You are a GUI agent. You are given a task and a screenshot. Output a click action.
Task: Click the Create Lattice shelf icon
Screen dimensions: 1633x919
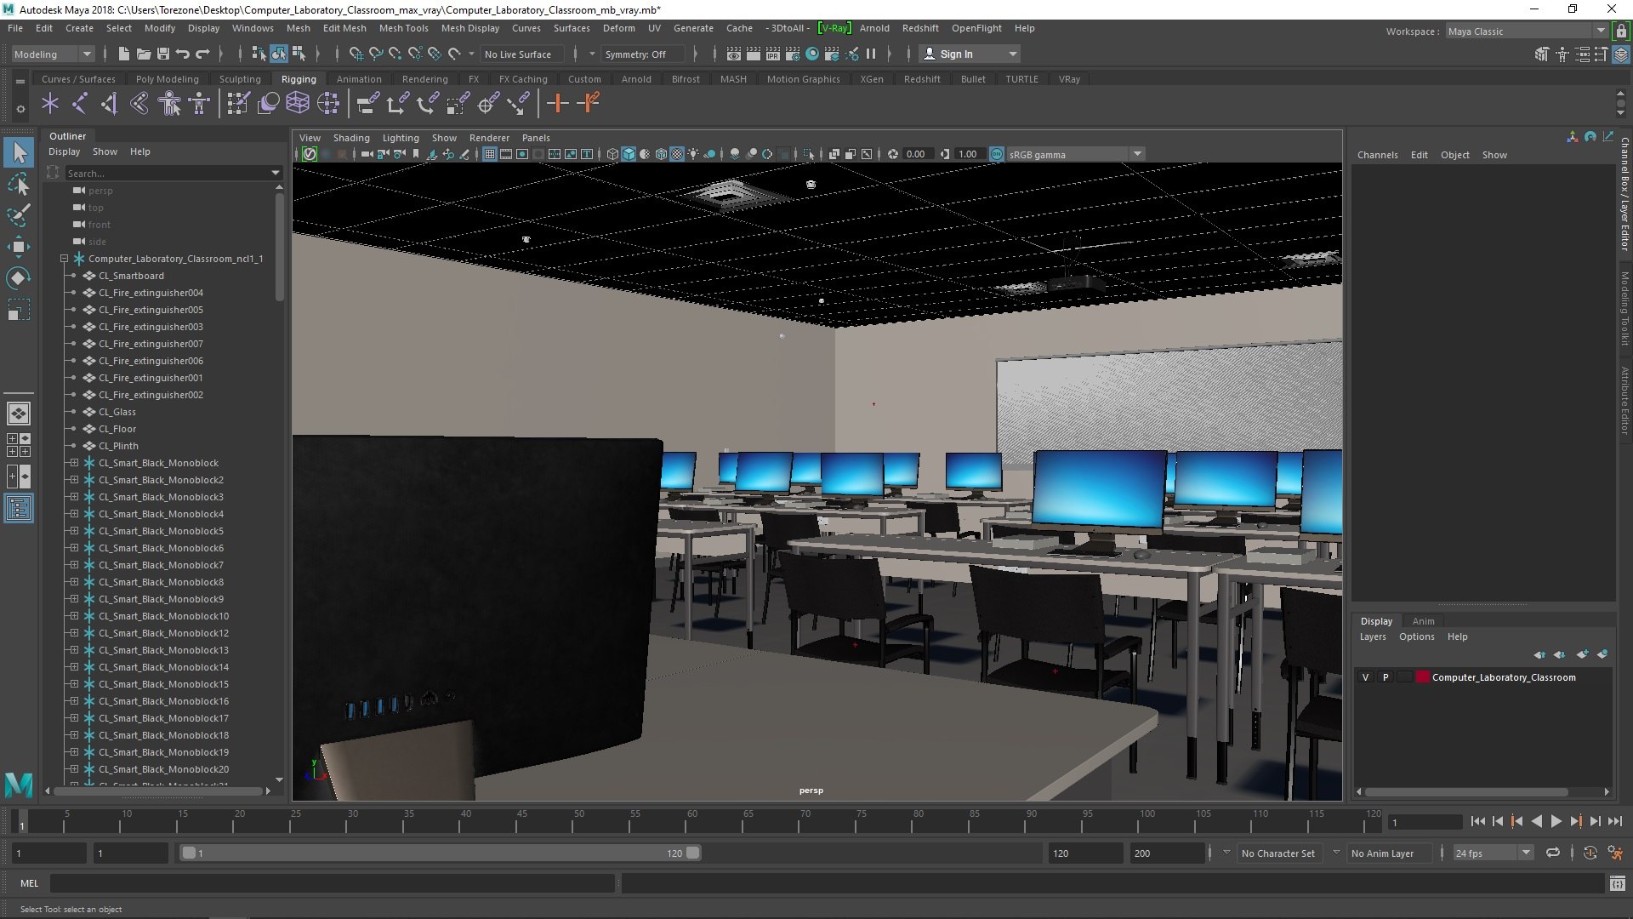coord(297,104)
